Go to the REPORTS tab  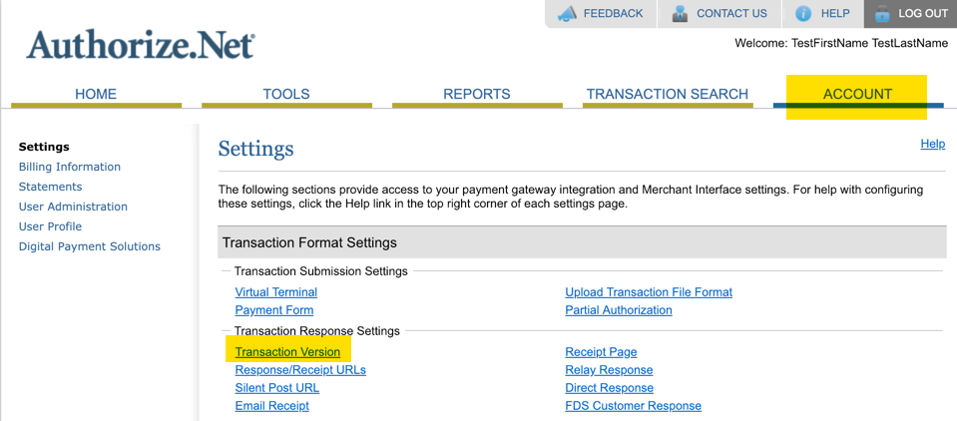(477, 94)
